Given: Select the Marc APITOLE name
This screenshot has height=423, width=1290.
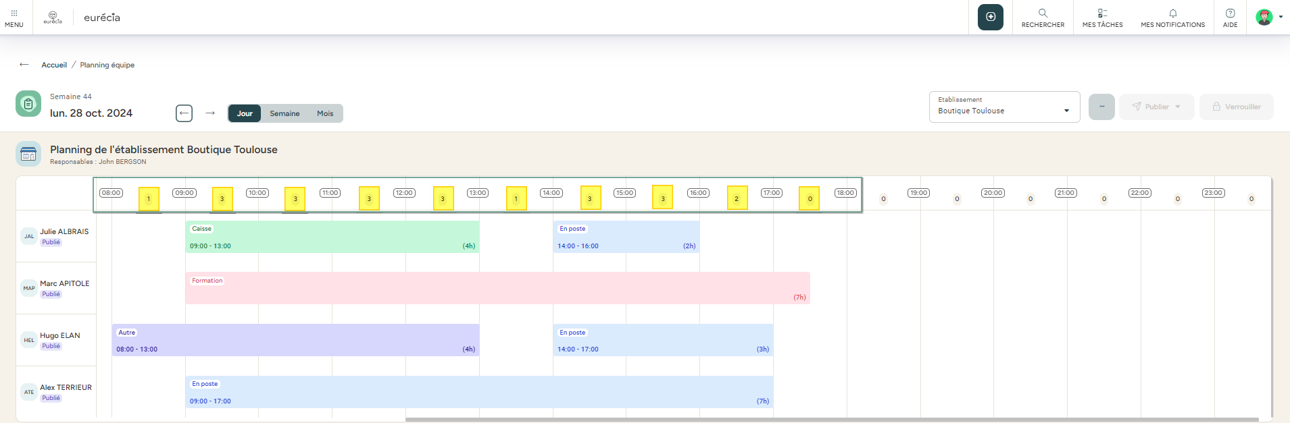Looking at the screenshot, I should [65, 283].
